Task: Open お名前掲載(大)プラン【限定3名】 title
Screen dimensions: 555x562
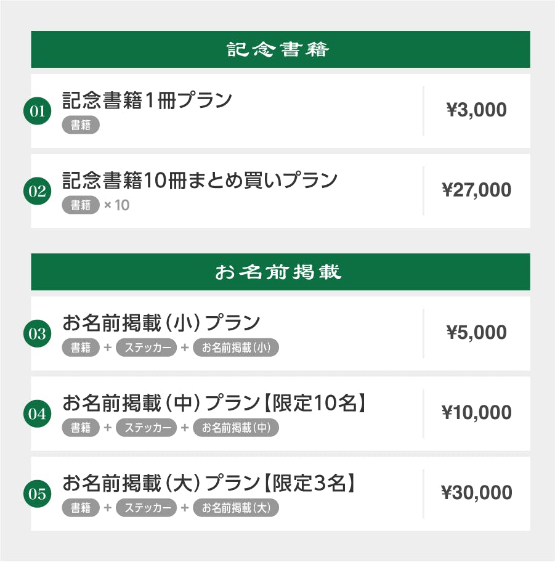Action: click(x=209, y=483)
